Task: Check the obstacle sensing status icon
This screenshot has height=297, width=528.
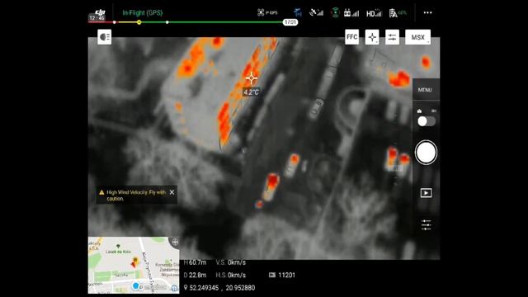Action: [298, 12]
